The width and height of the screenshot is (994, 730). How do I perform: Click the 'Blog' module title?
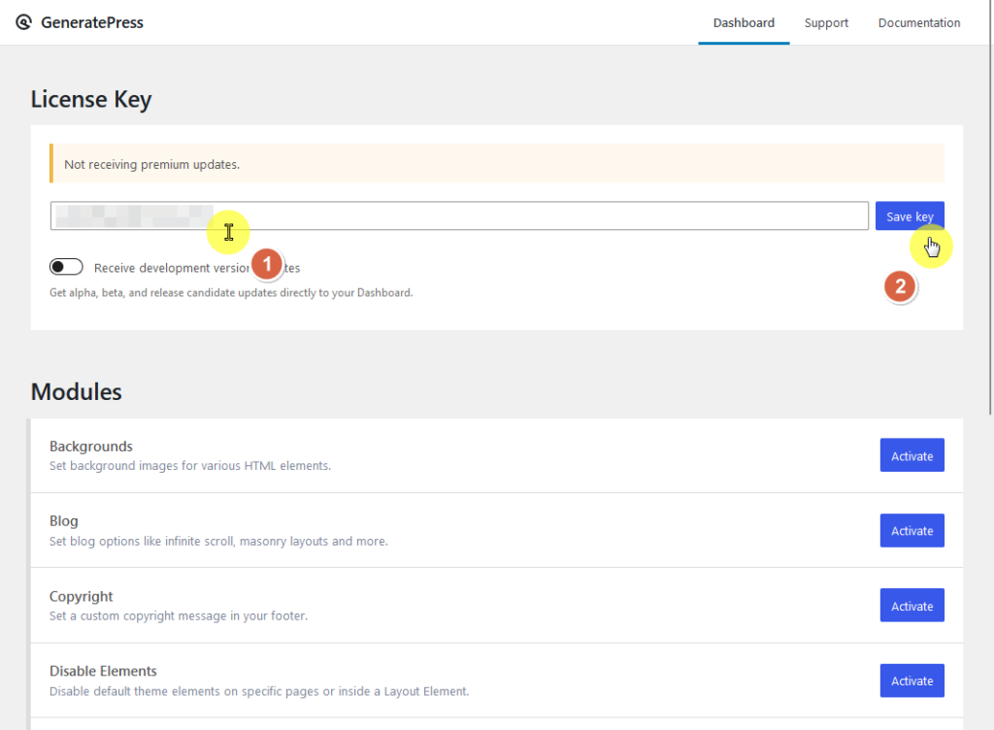(x=64, y=521)
